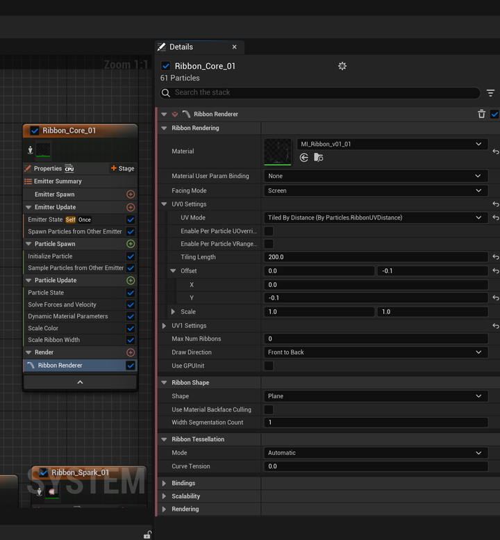Open stack filter options icon

[490, 92]
